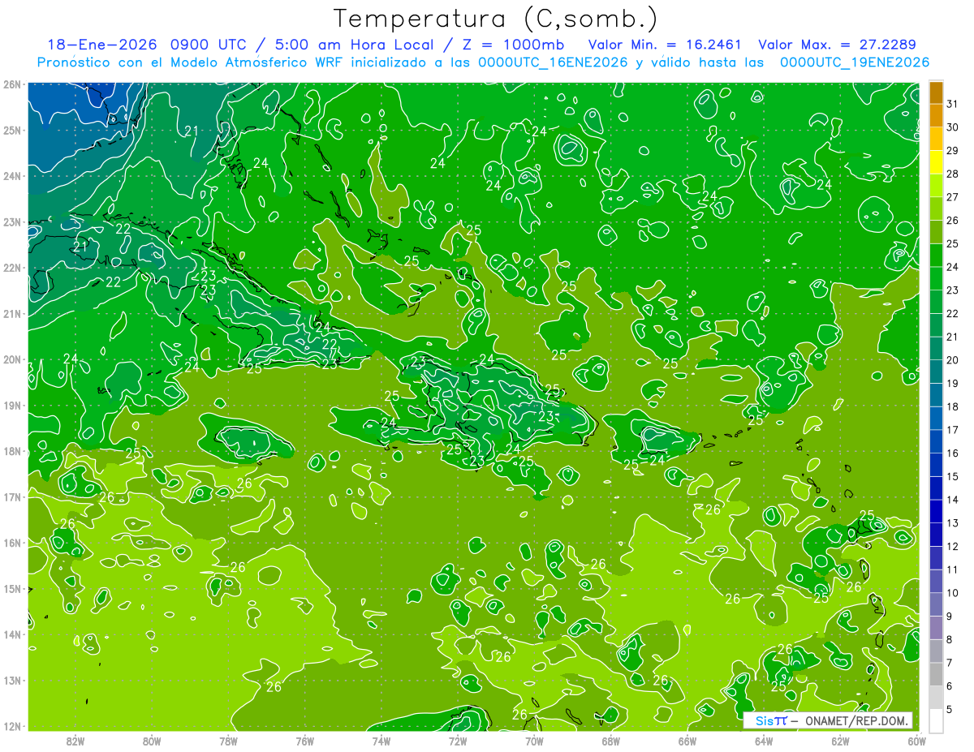974x752 pixels.
Task: Click the valid-until time "0000UTC_19ENE2026"
Action: coord(854,62)
